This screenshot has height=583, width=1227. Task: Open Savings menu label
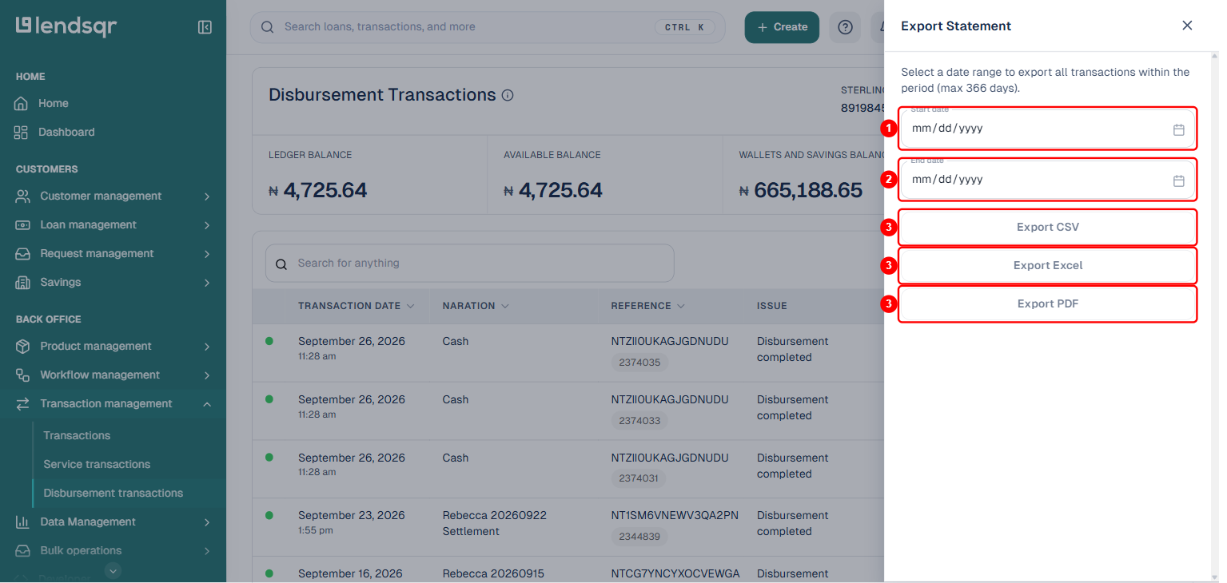pyautogui.click(x=61, y=283)
